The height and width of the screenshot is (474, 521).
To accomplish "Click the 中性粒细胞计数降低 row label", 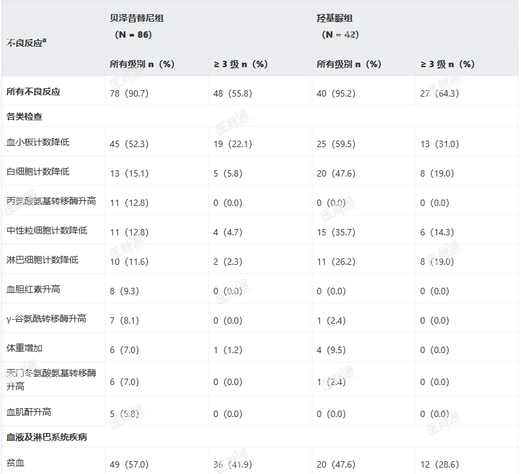I will coord(47,230).
